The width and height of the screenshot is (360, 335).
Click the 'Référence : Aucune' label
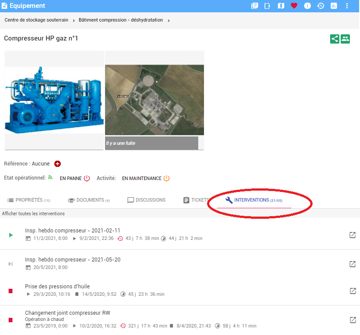[x=27, y=164]
